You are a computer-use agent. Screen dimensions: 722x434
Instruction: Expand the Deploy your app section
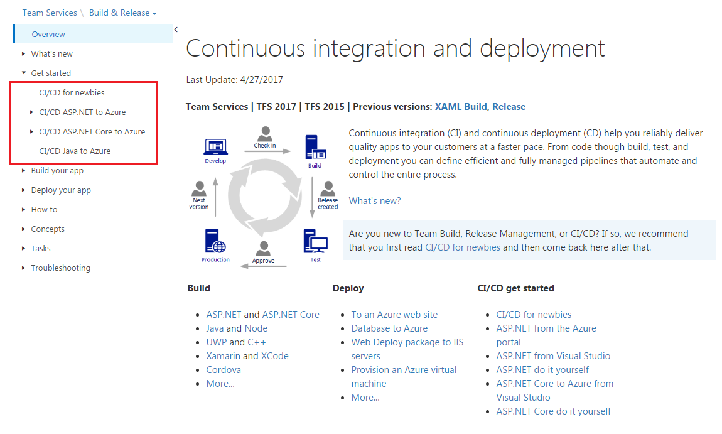(x=24, y=190)
